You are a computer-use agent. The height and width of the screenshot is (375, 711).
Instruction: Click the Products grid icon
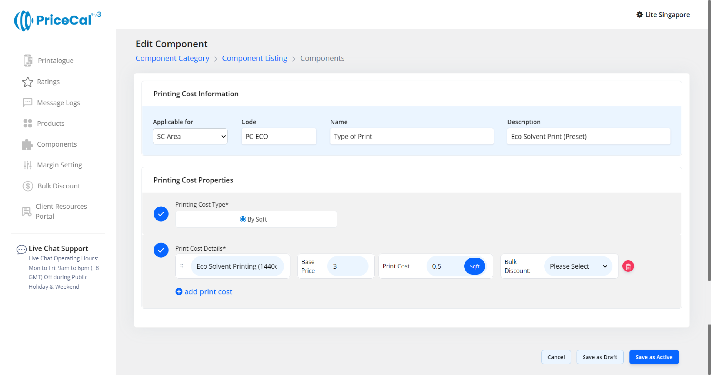(x=27, y=124)
